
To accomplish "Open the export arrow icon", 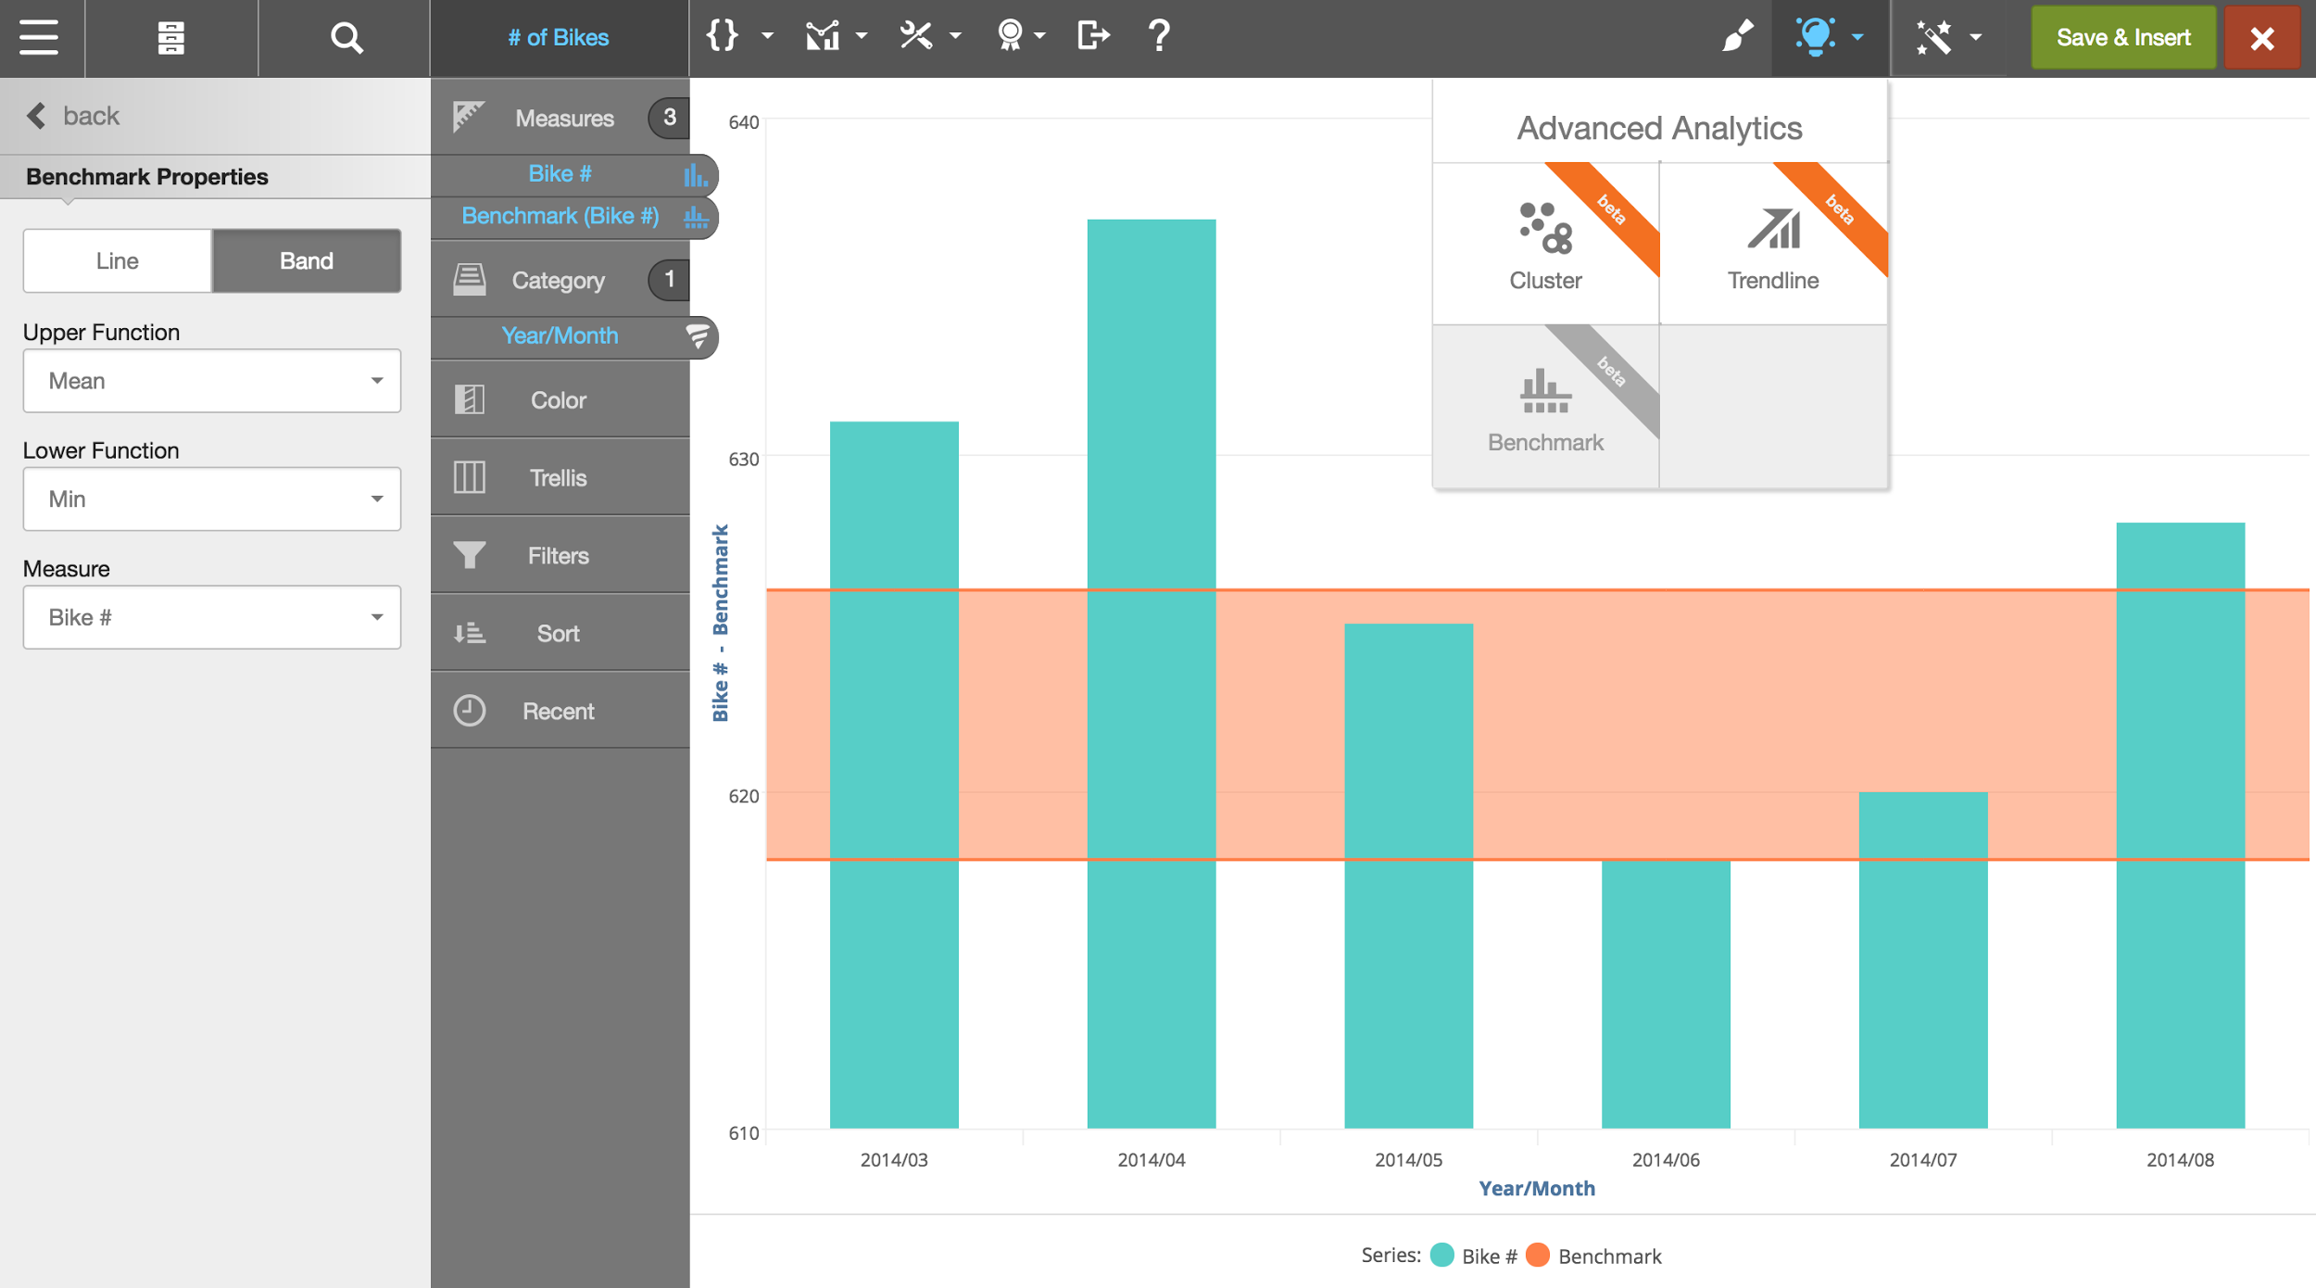I will 1092,36.
